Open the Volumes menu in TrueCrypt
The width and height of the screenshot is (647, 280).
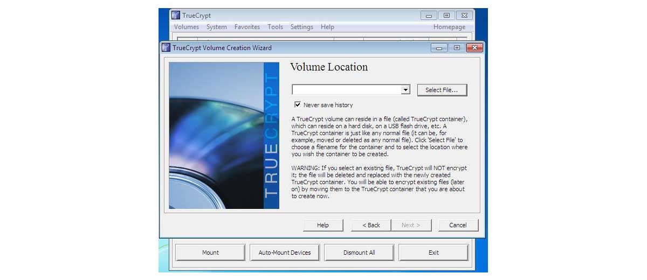[x=187, y=27]
